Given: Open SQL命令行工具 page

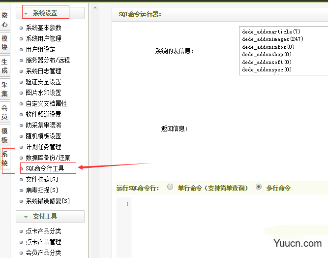Looking at the screenshot, I should pos(45,168).
